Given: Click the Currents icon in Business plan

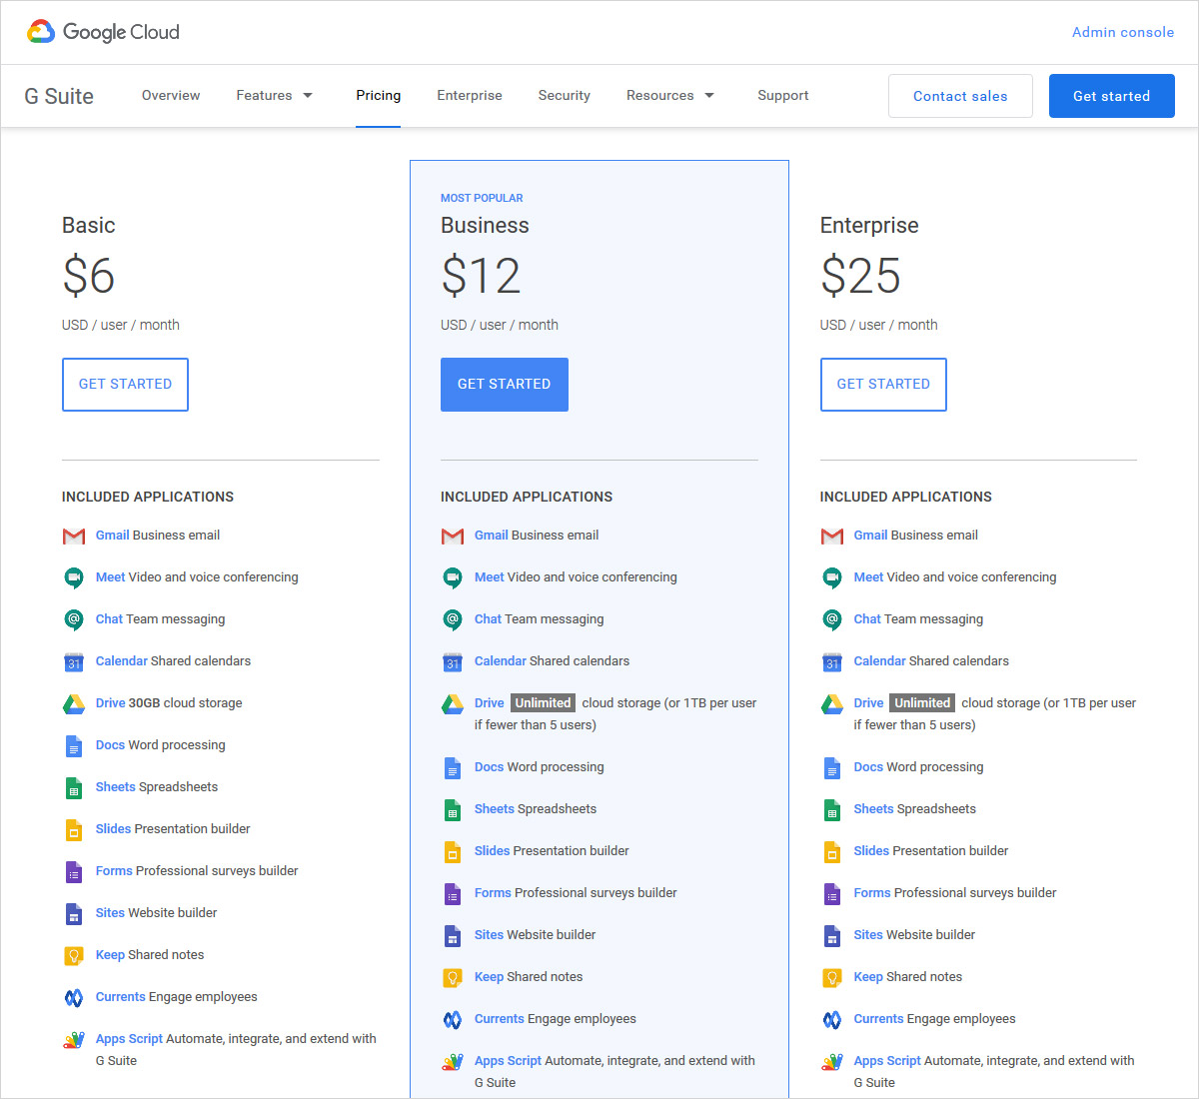Looking at the screenshot, I should 453,1019.
